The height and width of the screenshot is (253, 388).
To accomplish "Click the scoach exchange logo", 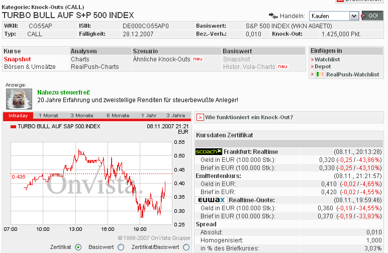I will click(208, 151).
